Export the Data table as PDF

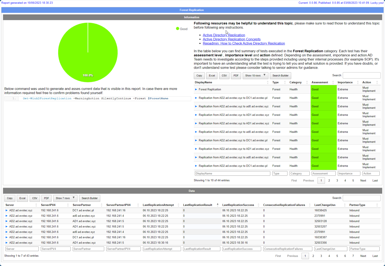[x=46, y=198]
